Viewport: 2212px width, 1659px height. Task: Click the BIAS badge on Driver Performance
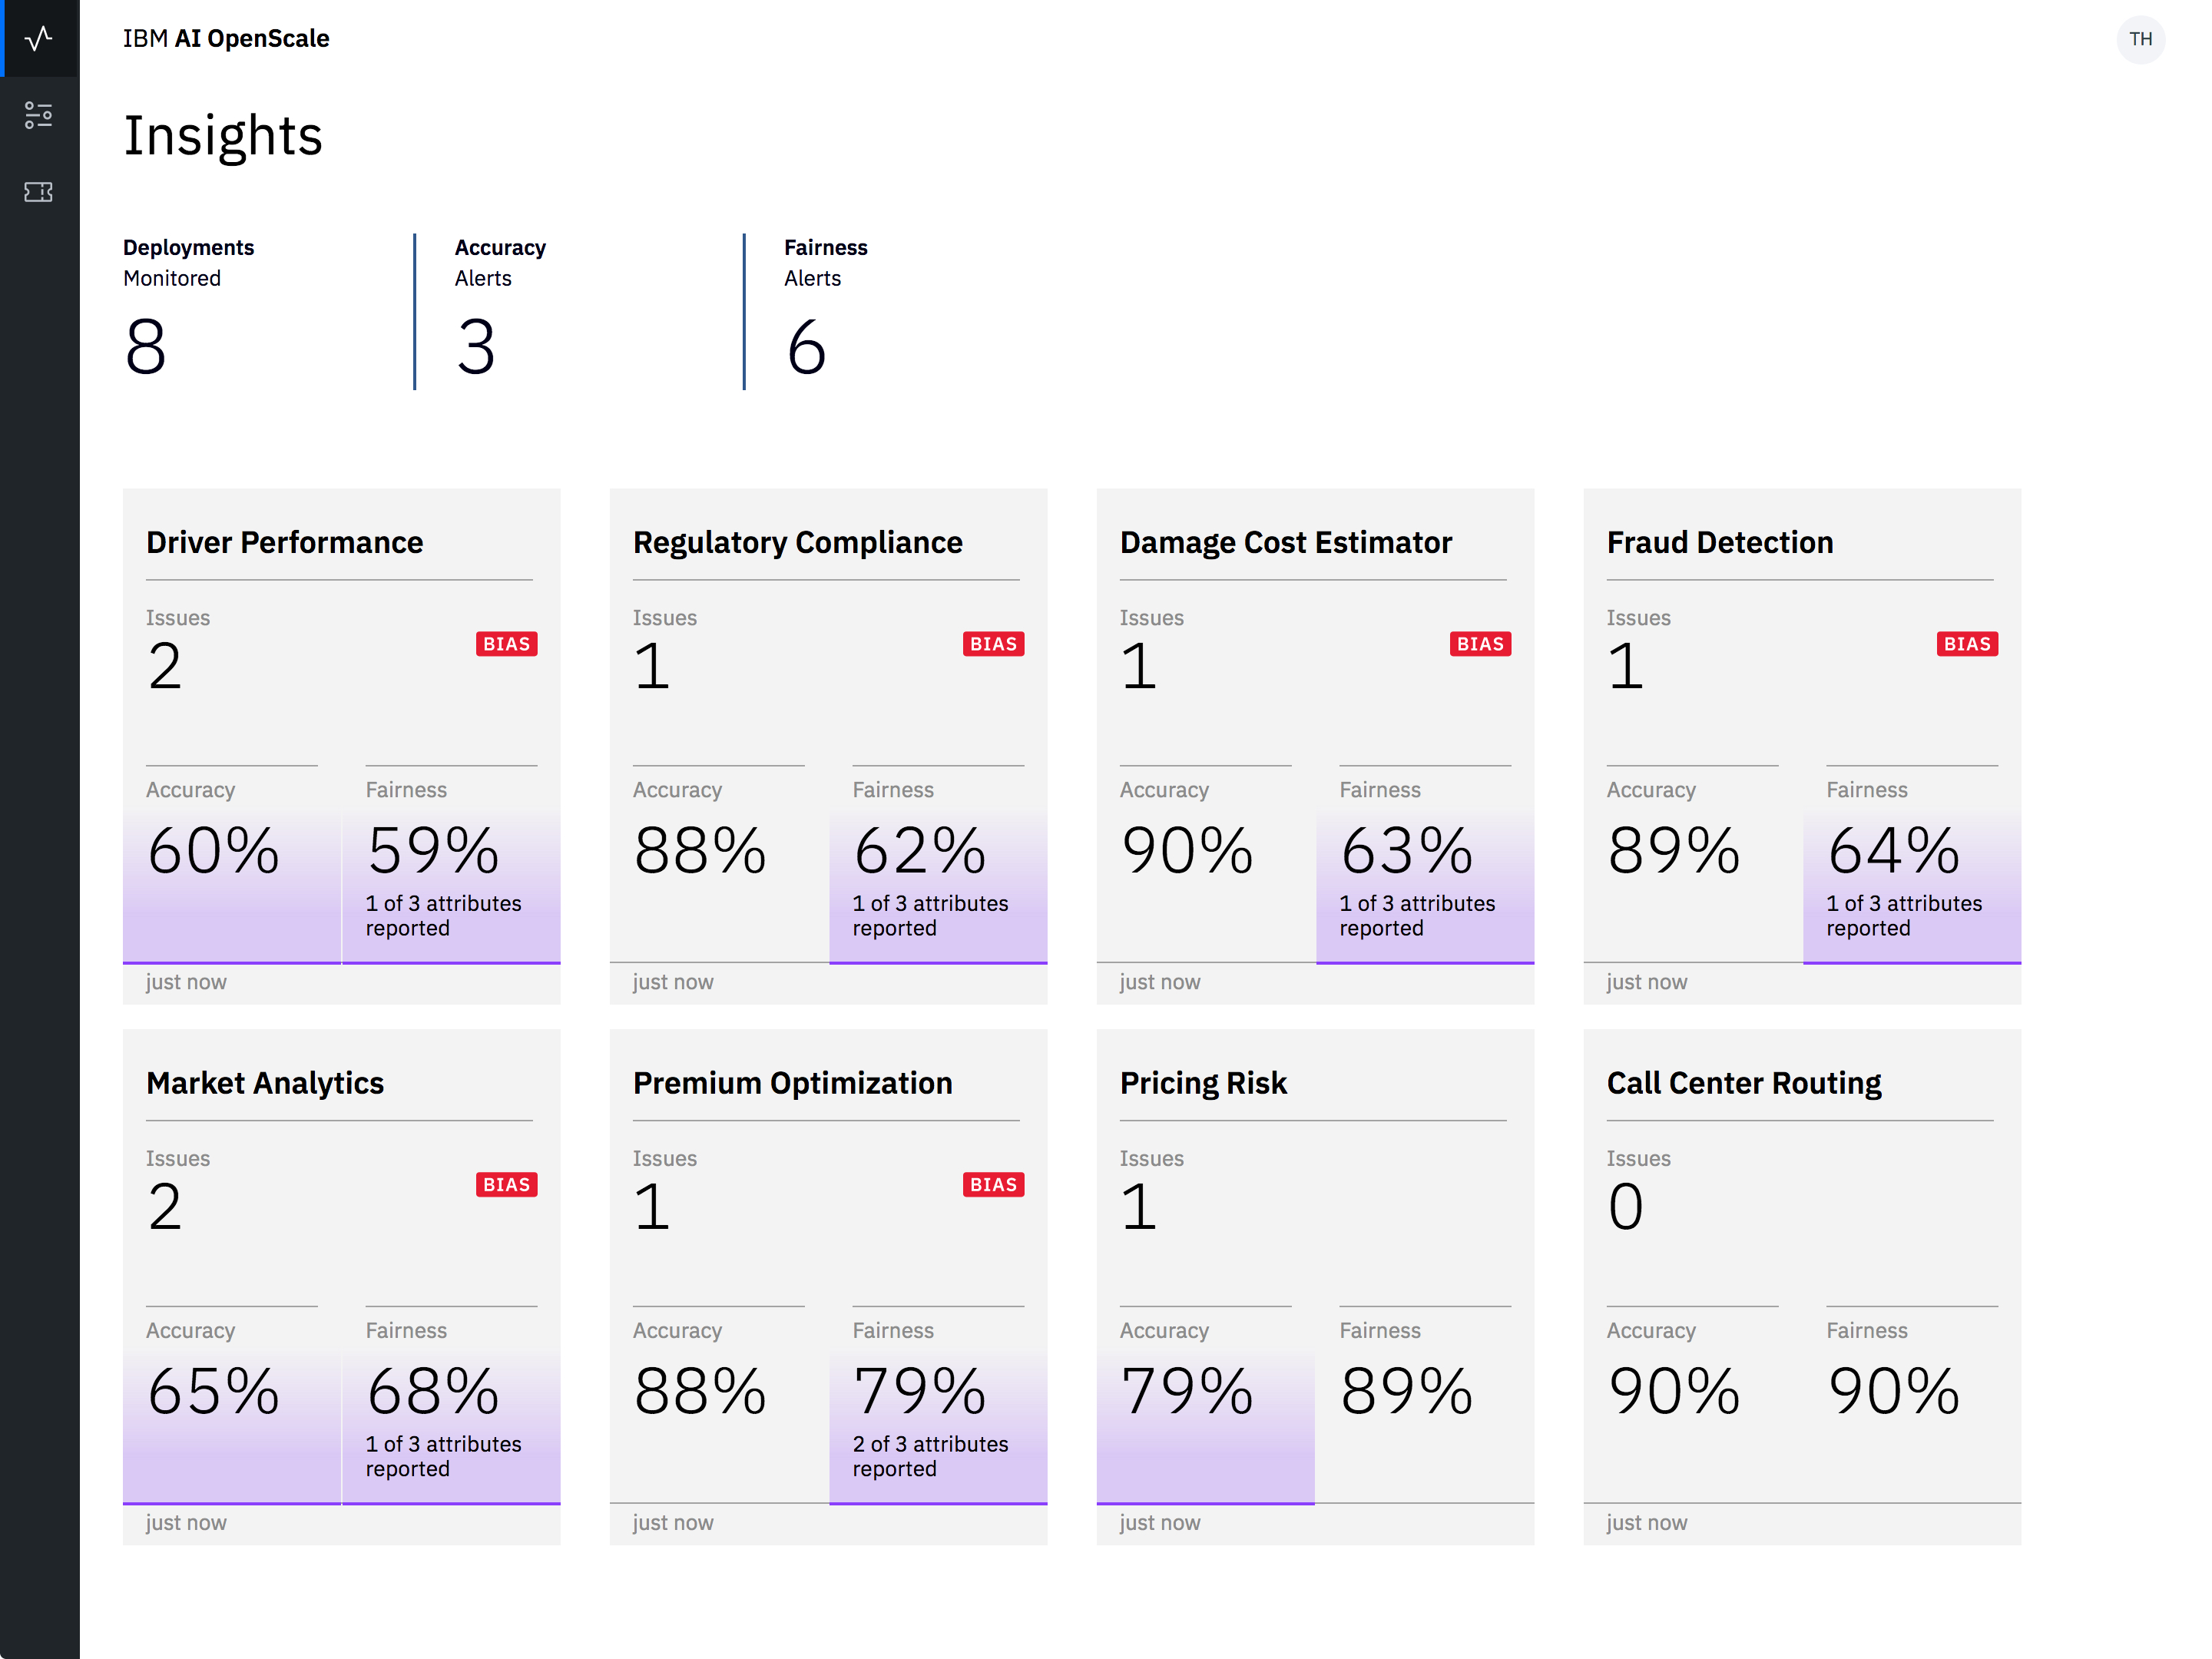[506, 644]
